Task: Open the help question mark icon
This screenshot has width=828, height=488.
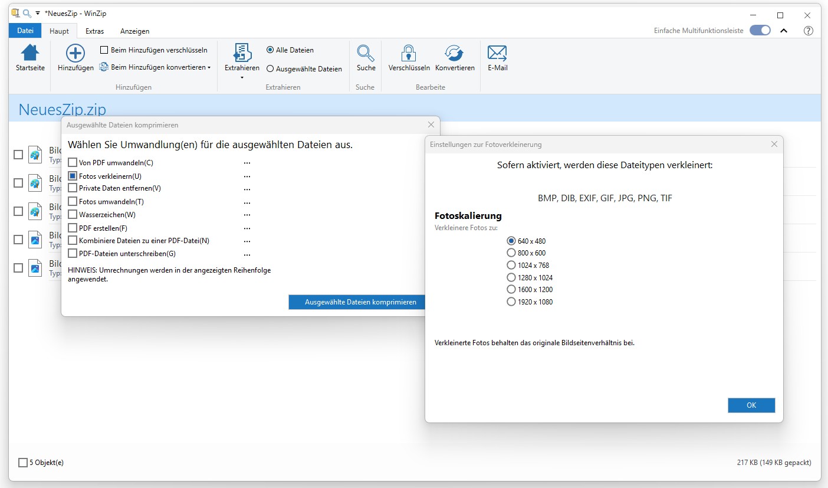Action: point(809,31)
